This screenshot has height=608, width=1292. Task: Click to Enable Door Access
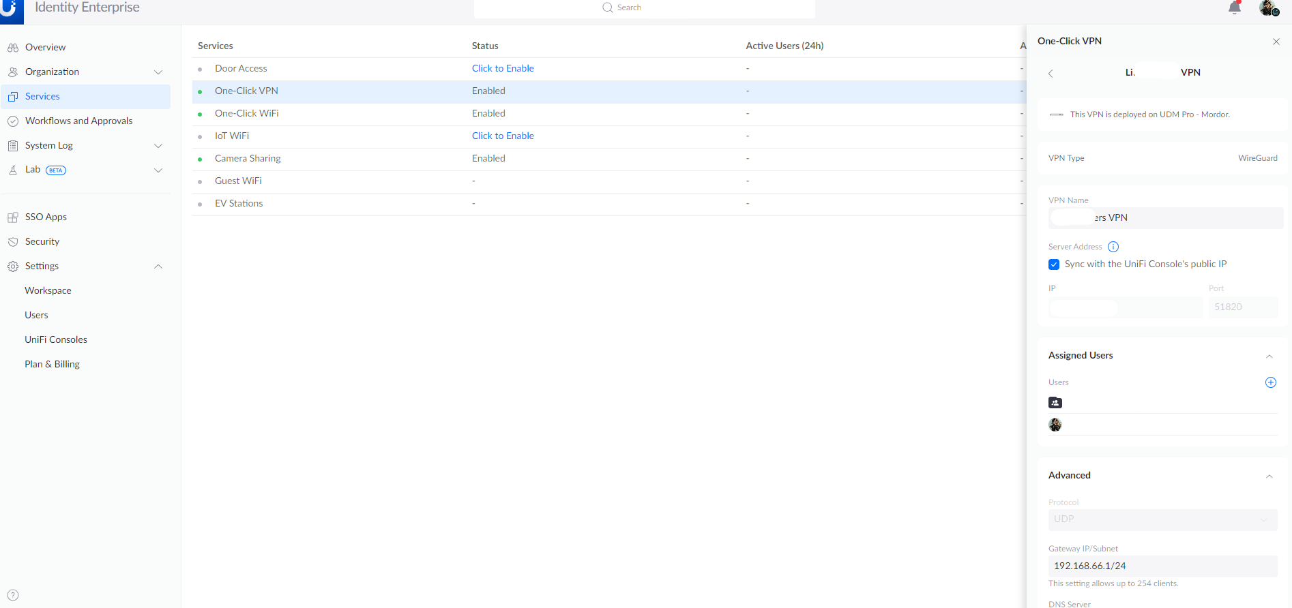pos(503,69)
